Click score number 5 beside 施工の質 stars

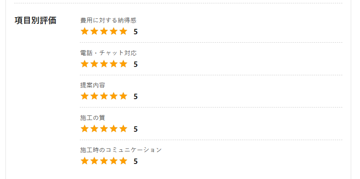[x=135, y=129]
